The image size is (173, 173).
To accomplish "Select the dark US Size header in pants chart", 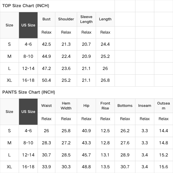I will point(28,112).
